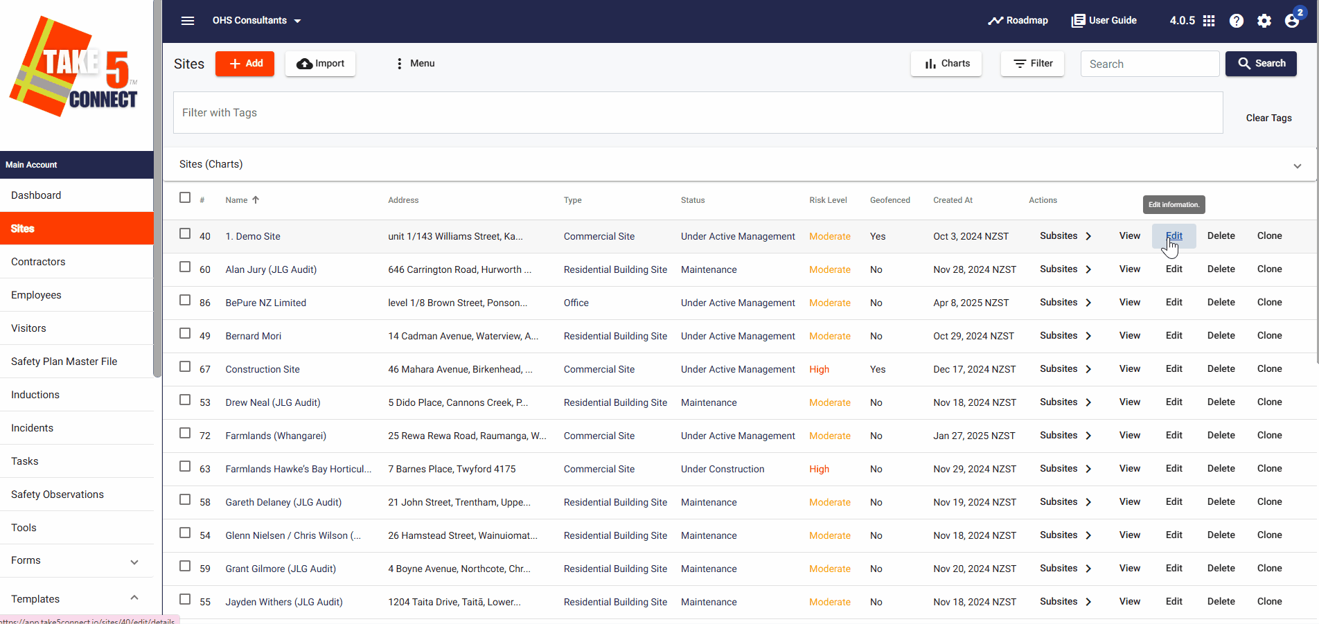Open the User Guide link
Image resolution: width=1319 pixels, height=624 pixels.
1104,21
